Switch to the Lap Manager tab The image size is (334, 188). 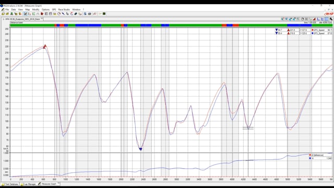pyautogui.click(x=28, y=184)
